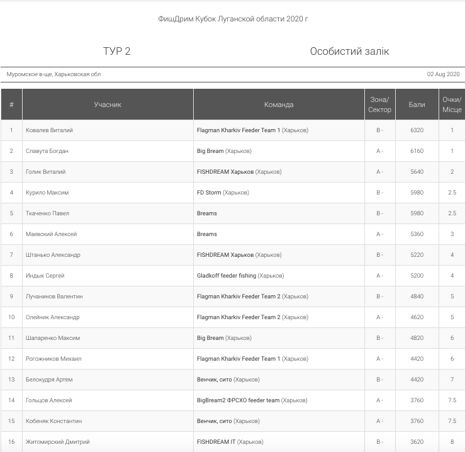The image size is (465, 452).
Task: Open FISHDREAM IT team link
Action: pos(216,442)
